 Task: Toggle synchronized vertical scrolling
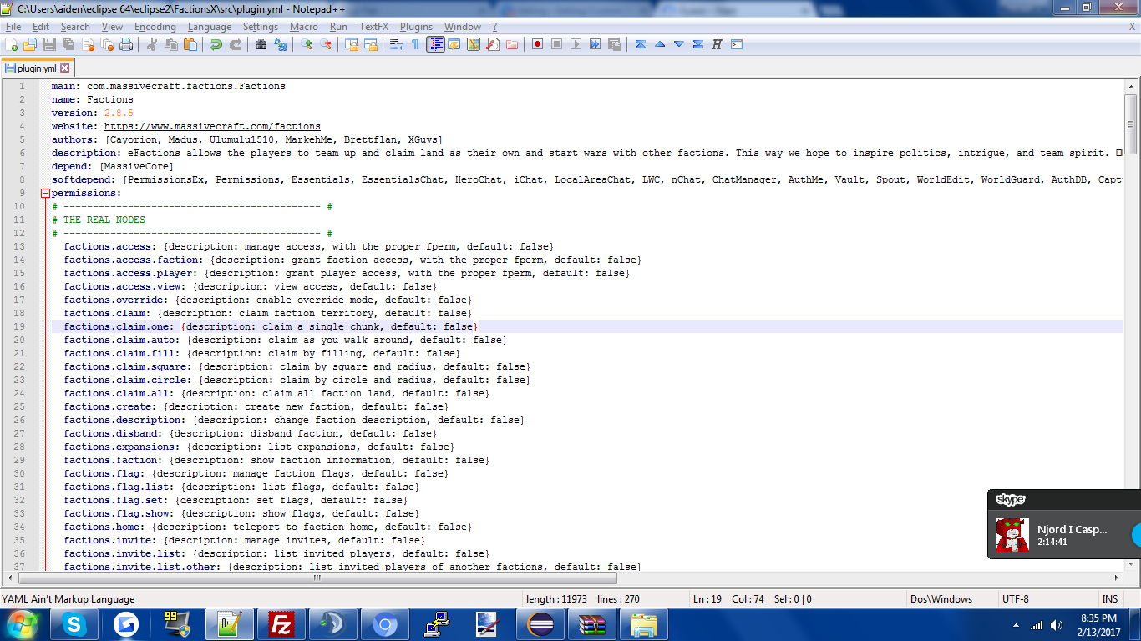point(352,44)
